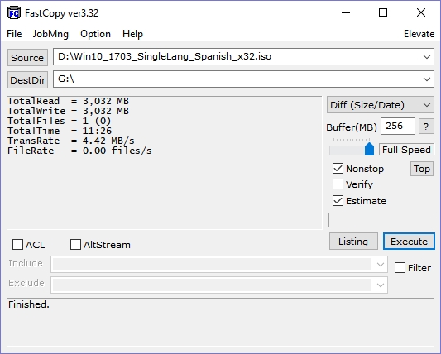
Task: Enable the AltStream checkbox
Action: point(75,245)
